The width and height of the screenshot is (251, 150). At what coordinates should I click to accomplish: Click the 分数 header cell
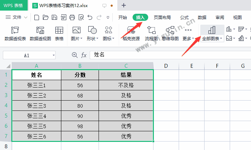coord(80,75)
